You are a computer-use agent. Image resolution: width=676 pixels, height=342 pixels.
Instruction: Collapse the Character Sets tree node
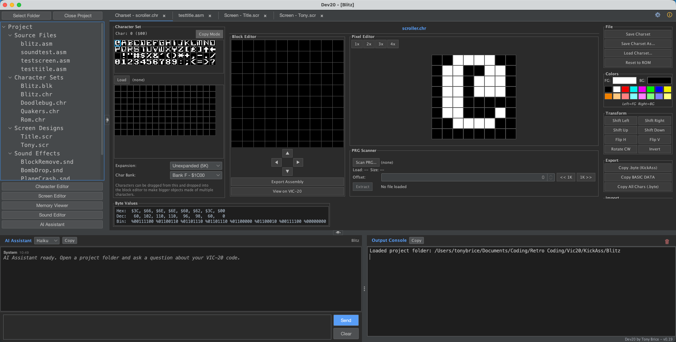tap(10, 77)
